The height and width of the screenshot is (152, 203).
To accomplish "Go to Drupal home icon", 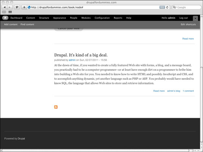I will pyautogui.click(x=5, y=18).
